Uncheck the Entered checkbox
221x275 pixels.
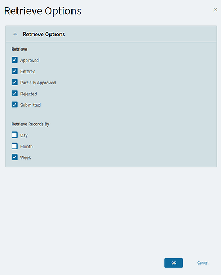point(14,71)
